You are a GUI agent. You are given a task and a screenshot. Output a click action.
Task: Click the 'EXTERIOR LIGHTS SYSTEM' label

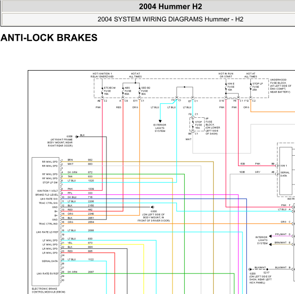(x=160, y=128)
